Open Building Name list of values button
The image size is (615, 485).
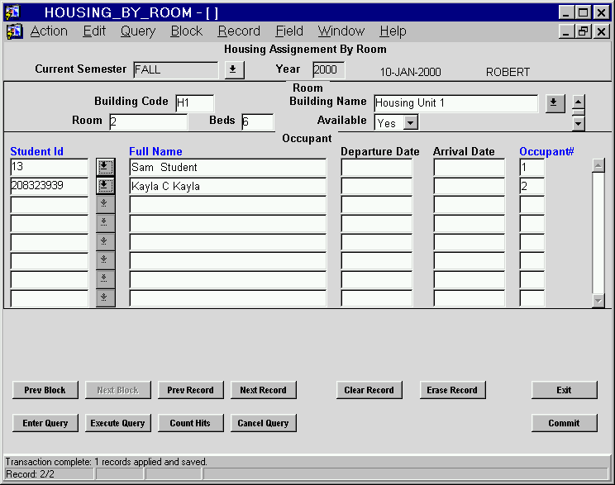click(x=555, y=103)
